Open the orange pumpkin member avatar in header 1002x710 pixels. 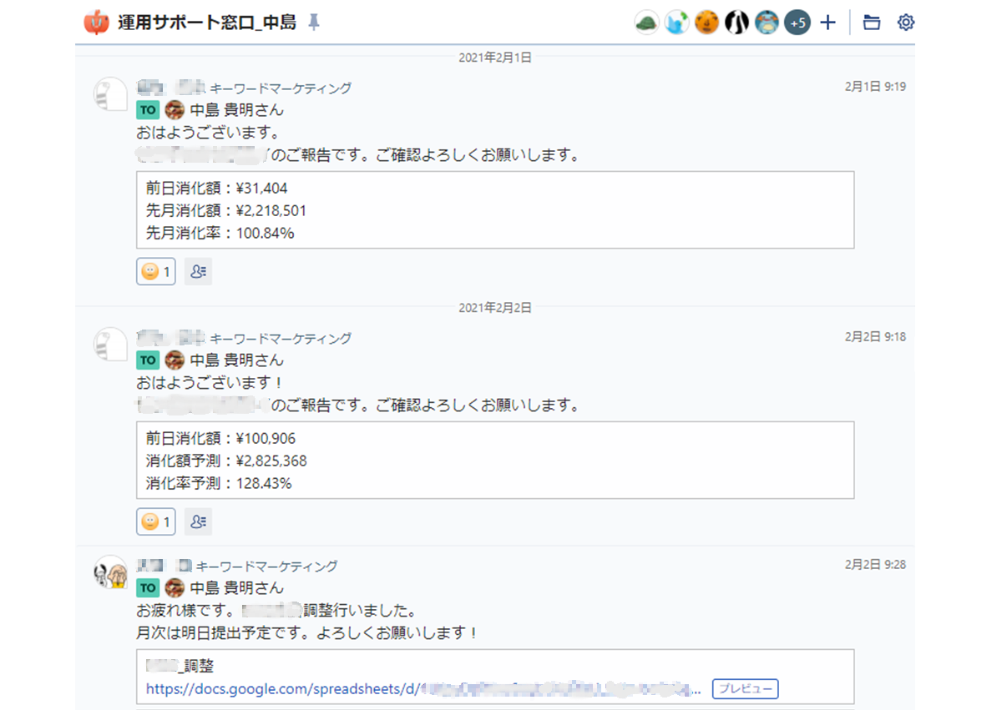(707, 23)
